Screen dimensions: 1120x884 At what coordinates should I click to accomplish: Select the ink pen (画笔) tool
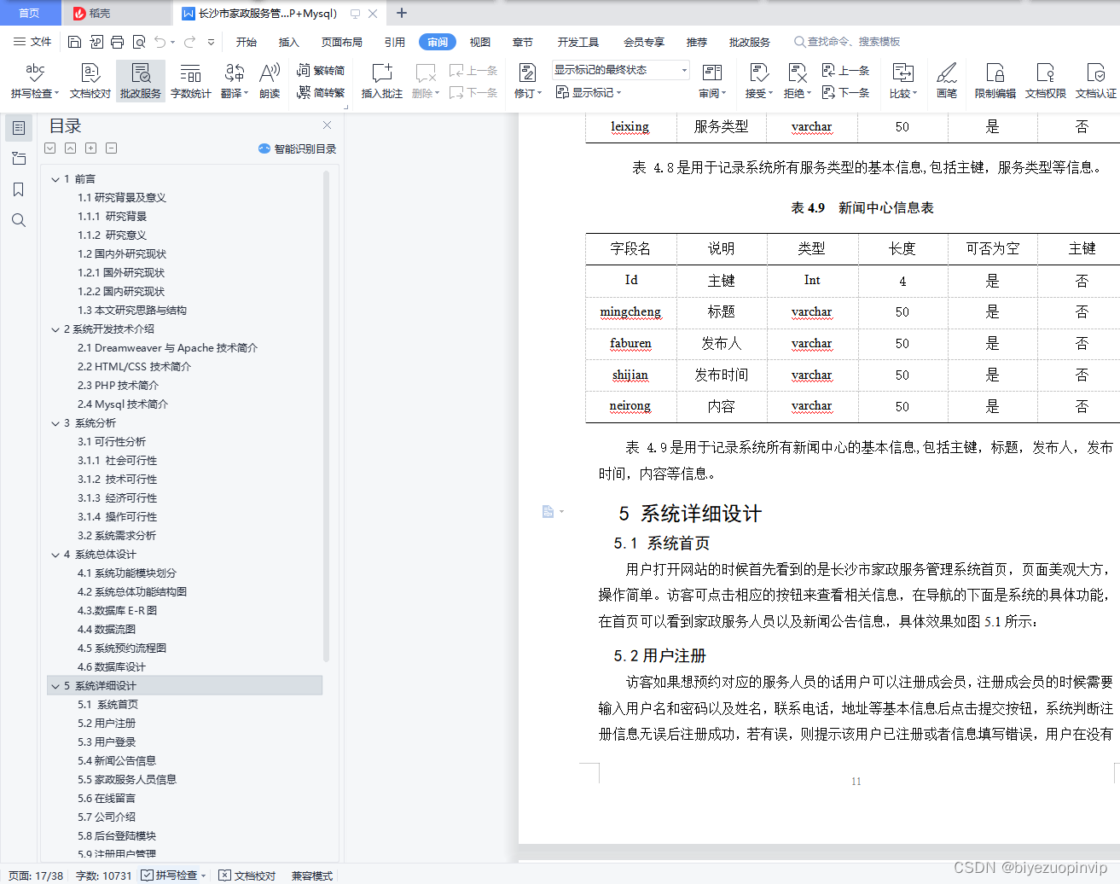coord(946,81)
